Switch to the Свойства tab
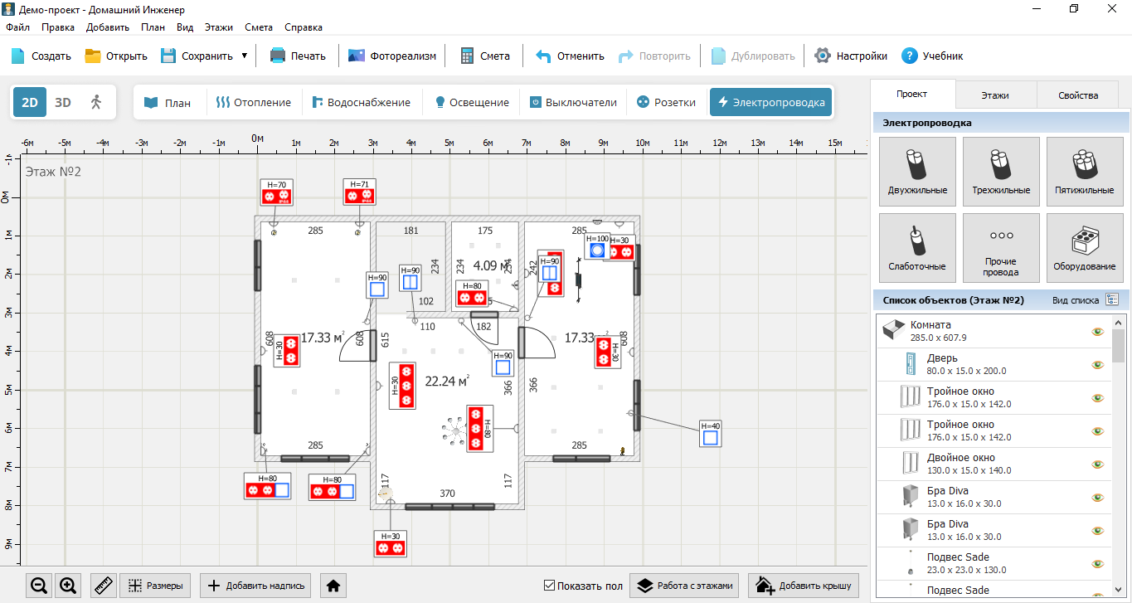The width and height of the screenshot is (1132, 603). point(1077,95)
